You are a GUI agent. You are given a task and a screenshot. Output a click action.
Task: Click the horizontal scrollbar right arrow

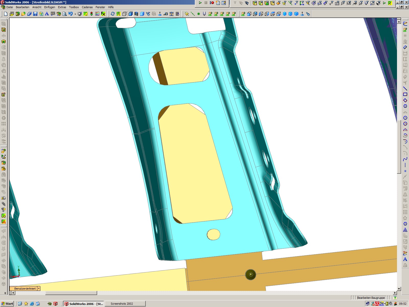point(395,293)
